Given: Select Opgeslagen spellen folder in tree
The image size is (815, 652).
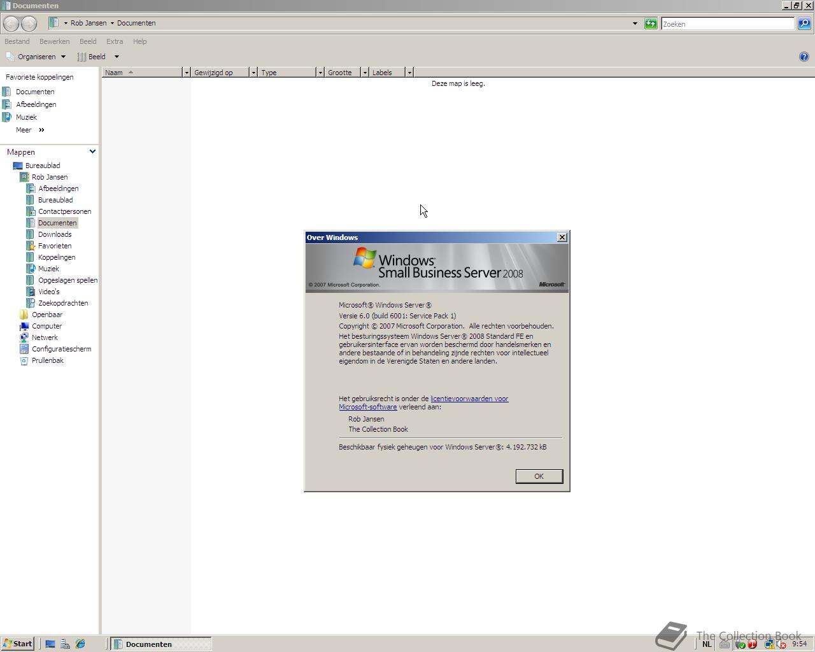Looking at the screenshot, I should coord(67,280).
